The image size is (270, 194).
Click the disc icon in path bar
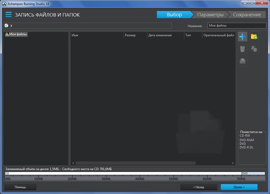point(6,26)
